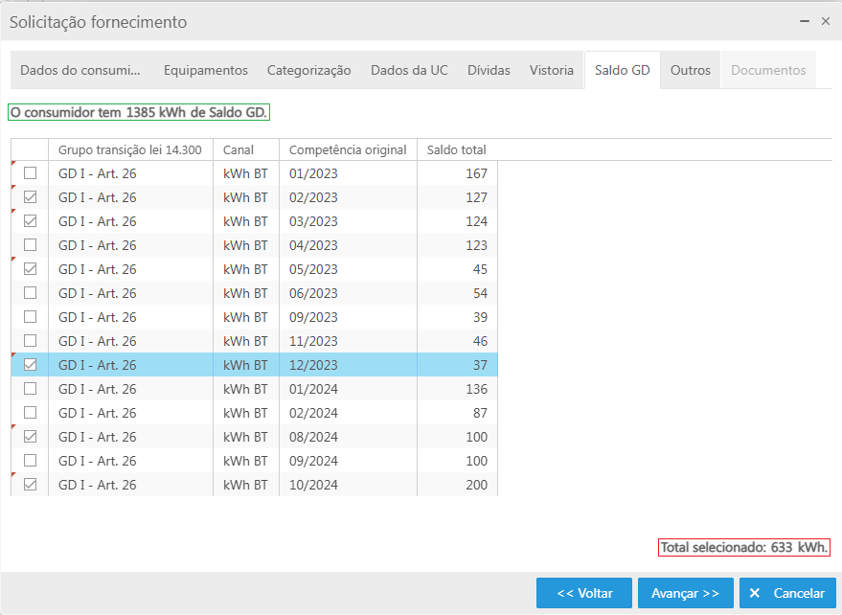The height and width of the screenshot is (615, 842).
Task: Minimize the Solicitação fornecimento dialog
Action: pyautogui.click(x=804, y=21)
